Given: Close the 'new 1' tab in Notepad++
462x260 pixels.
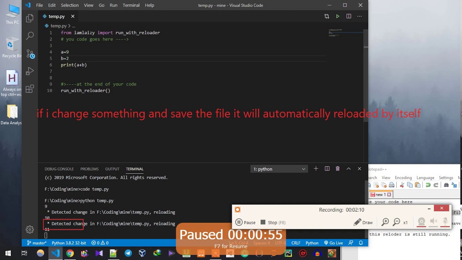Looking at the screenshot, I should pyautogui.click(x=389, y=194).
